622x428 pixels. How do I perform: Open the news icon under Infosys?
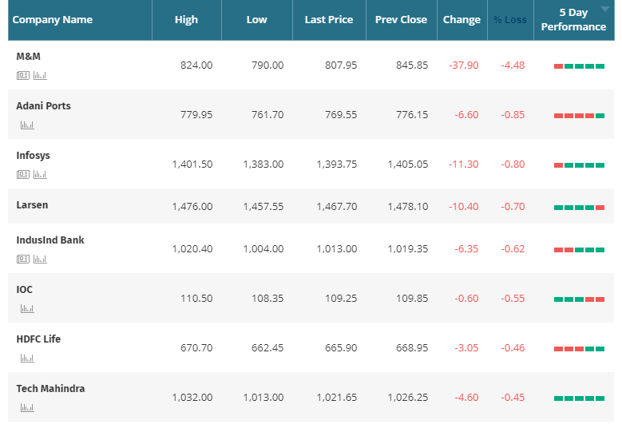coord(23,175)
